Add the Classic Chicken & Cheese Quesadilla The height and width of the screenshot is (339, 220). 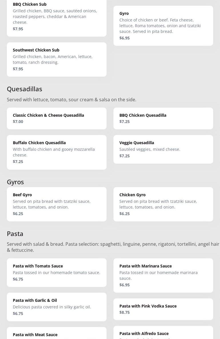[57, 118]
